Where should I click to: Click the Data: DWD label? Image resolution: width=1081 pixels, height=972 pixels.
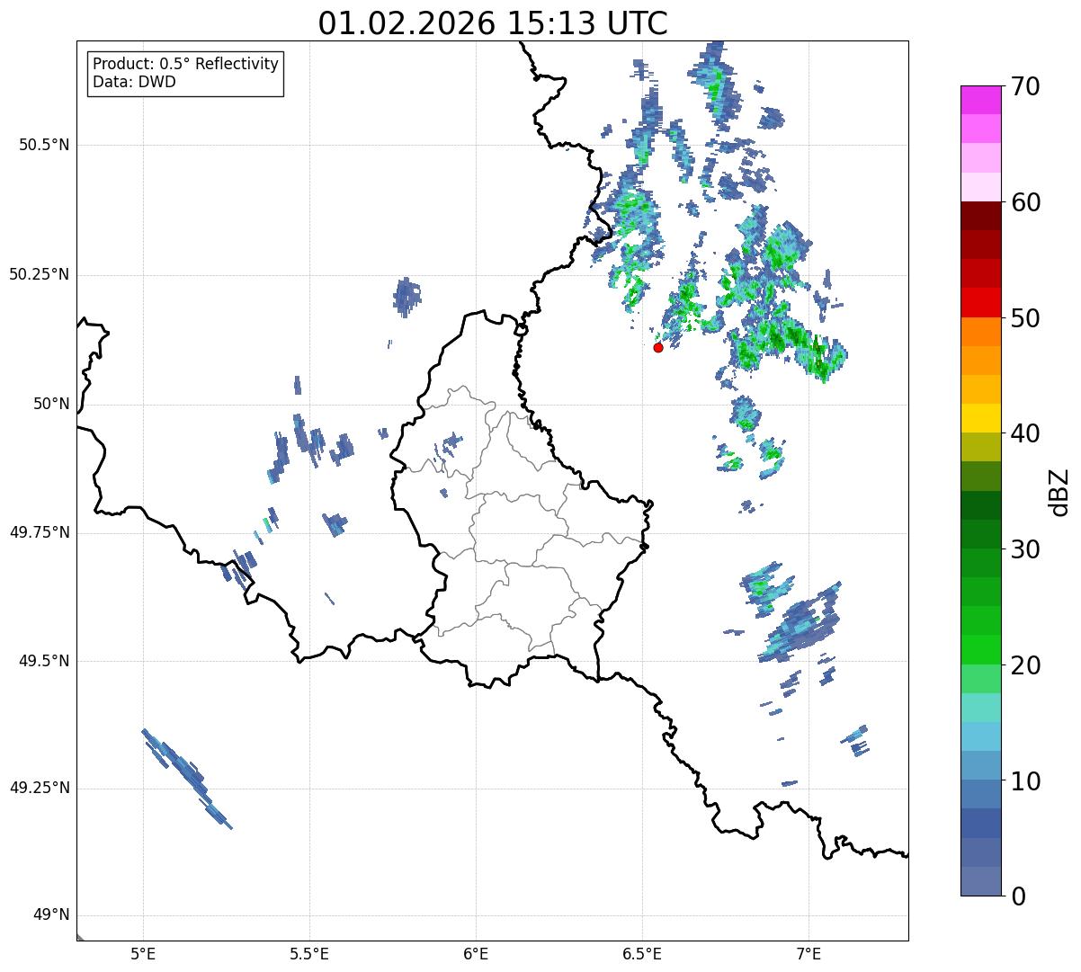pos(134,82)
